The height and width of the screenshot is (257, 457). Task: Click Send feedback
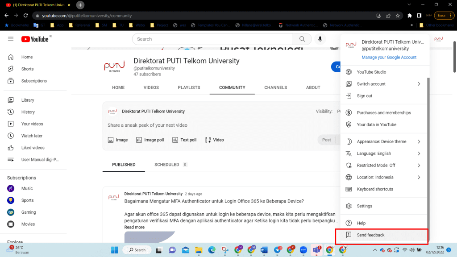(383, 235)
